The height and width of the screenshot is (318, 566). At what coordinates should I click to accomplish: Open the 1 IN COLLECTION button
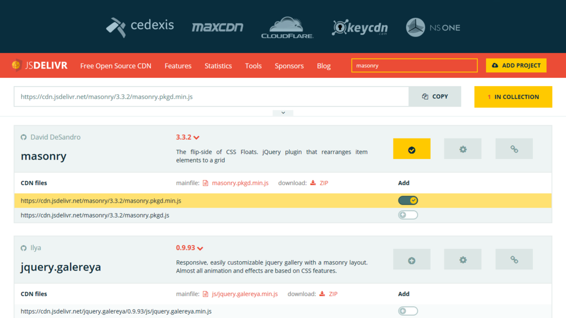pyautogui.click(x=513, y=97)
